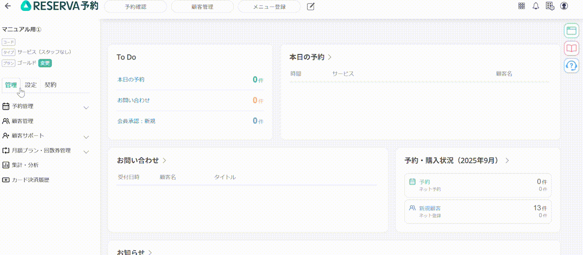Click the ゴールド plan text
The image size is (583, 255).
(x=27, y=63)
